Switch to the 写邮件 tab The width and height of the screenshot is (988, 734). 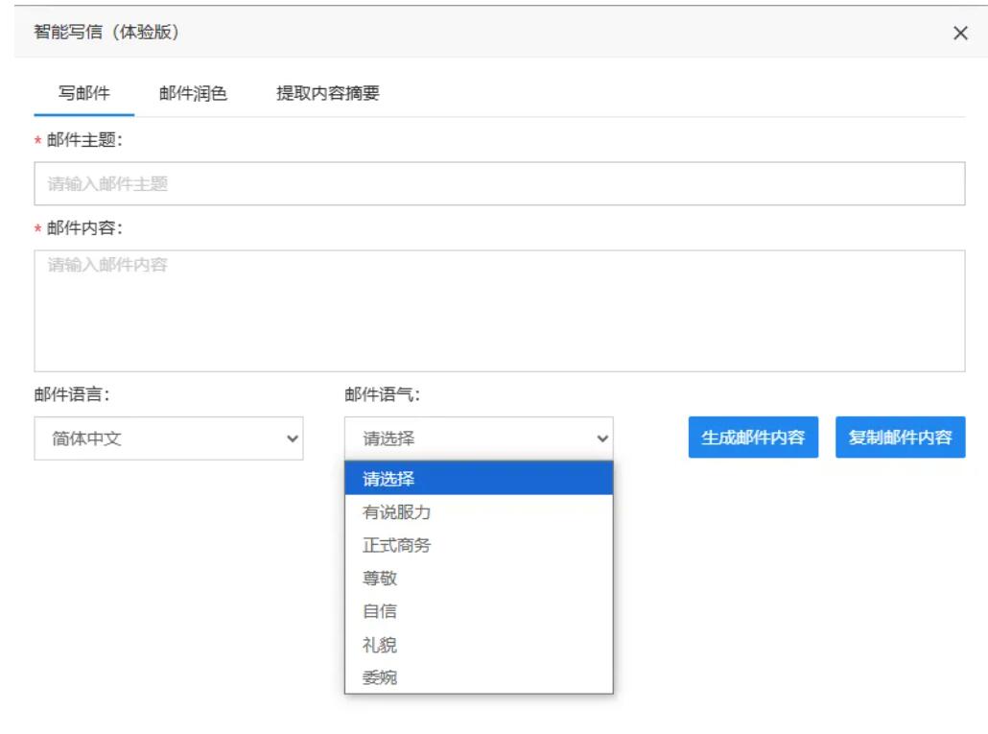[84, 93]
